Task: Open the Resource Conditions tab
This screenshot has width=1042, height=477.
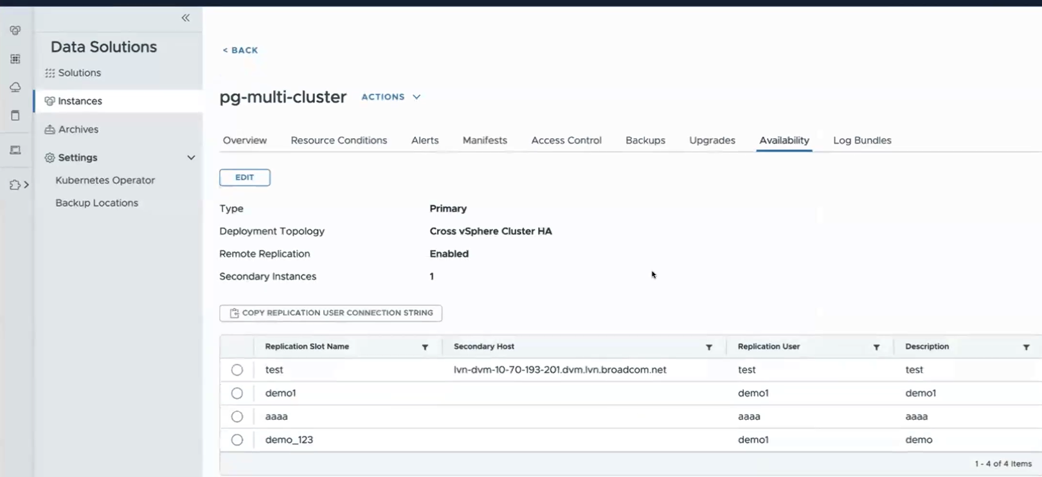Action: (x=339, y=140)
